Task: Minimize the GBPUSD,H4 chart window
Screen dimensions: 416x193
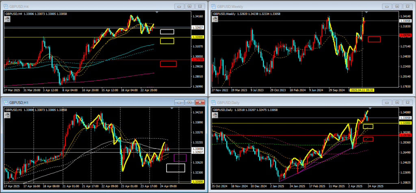Action: [179, 6]
